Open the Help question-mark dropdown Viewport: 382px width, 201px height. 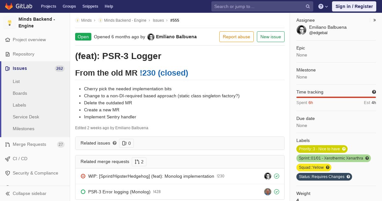point(323,6)
